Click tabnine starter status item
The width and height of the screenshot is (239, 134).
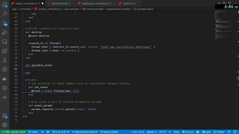[109, 132]
